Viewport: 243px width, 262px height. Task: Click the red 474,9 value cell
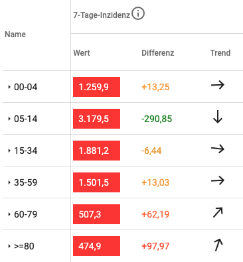pyautogui.click(x=96, y=246)
